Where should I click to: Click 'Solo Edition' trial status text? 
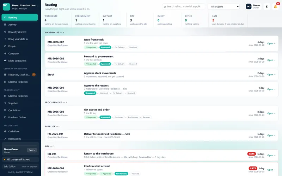click(x=10, y=166)
